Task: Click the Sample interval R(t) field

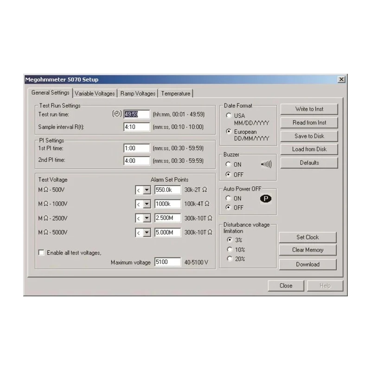Action: tap(136, 127)
